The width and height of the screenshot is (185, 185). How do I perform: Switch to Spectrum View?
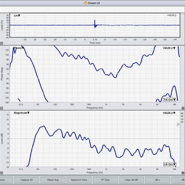pos(79,180)
